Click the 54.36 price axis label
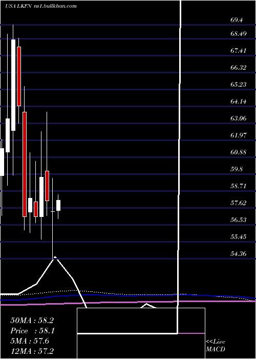The width and height of the screenshot is (256, 359). [x=239, y=254]
